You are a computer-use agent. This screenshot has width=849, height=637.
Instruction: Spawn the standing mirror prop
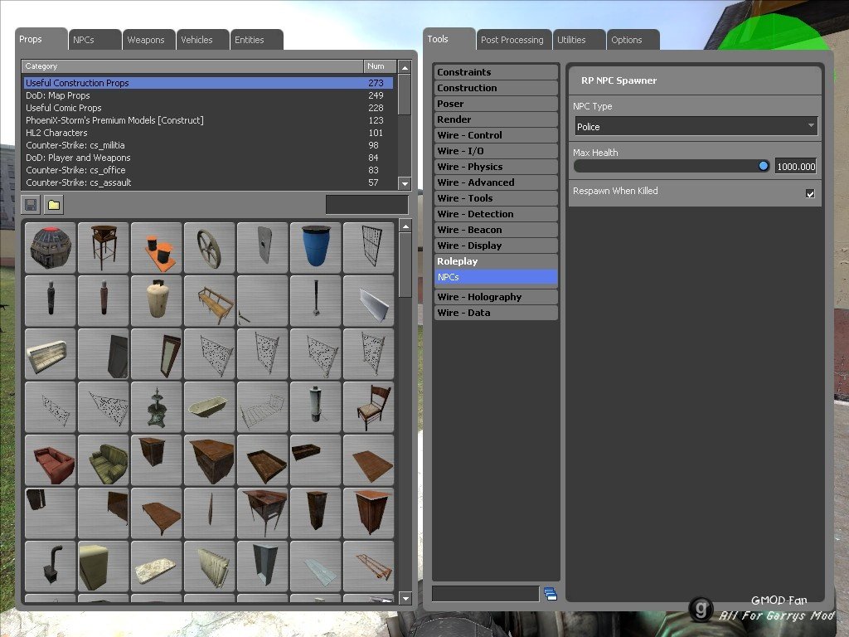[157, 353]
